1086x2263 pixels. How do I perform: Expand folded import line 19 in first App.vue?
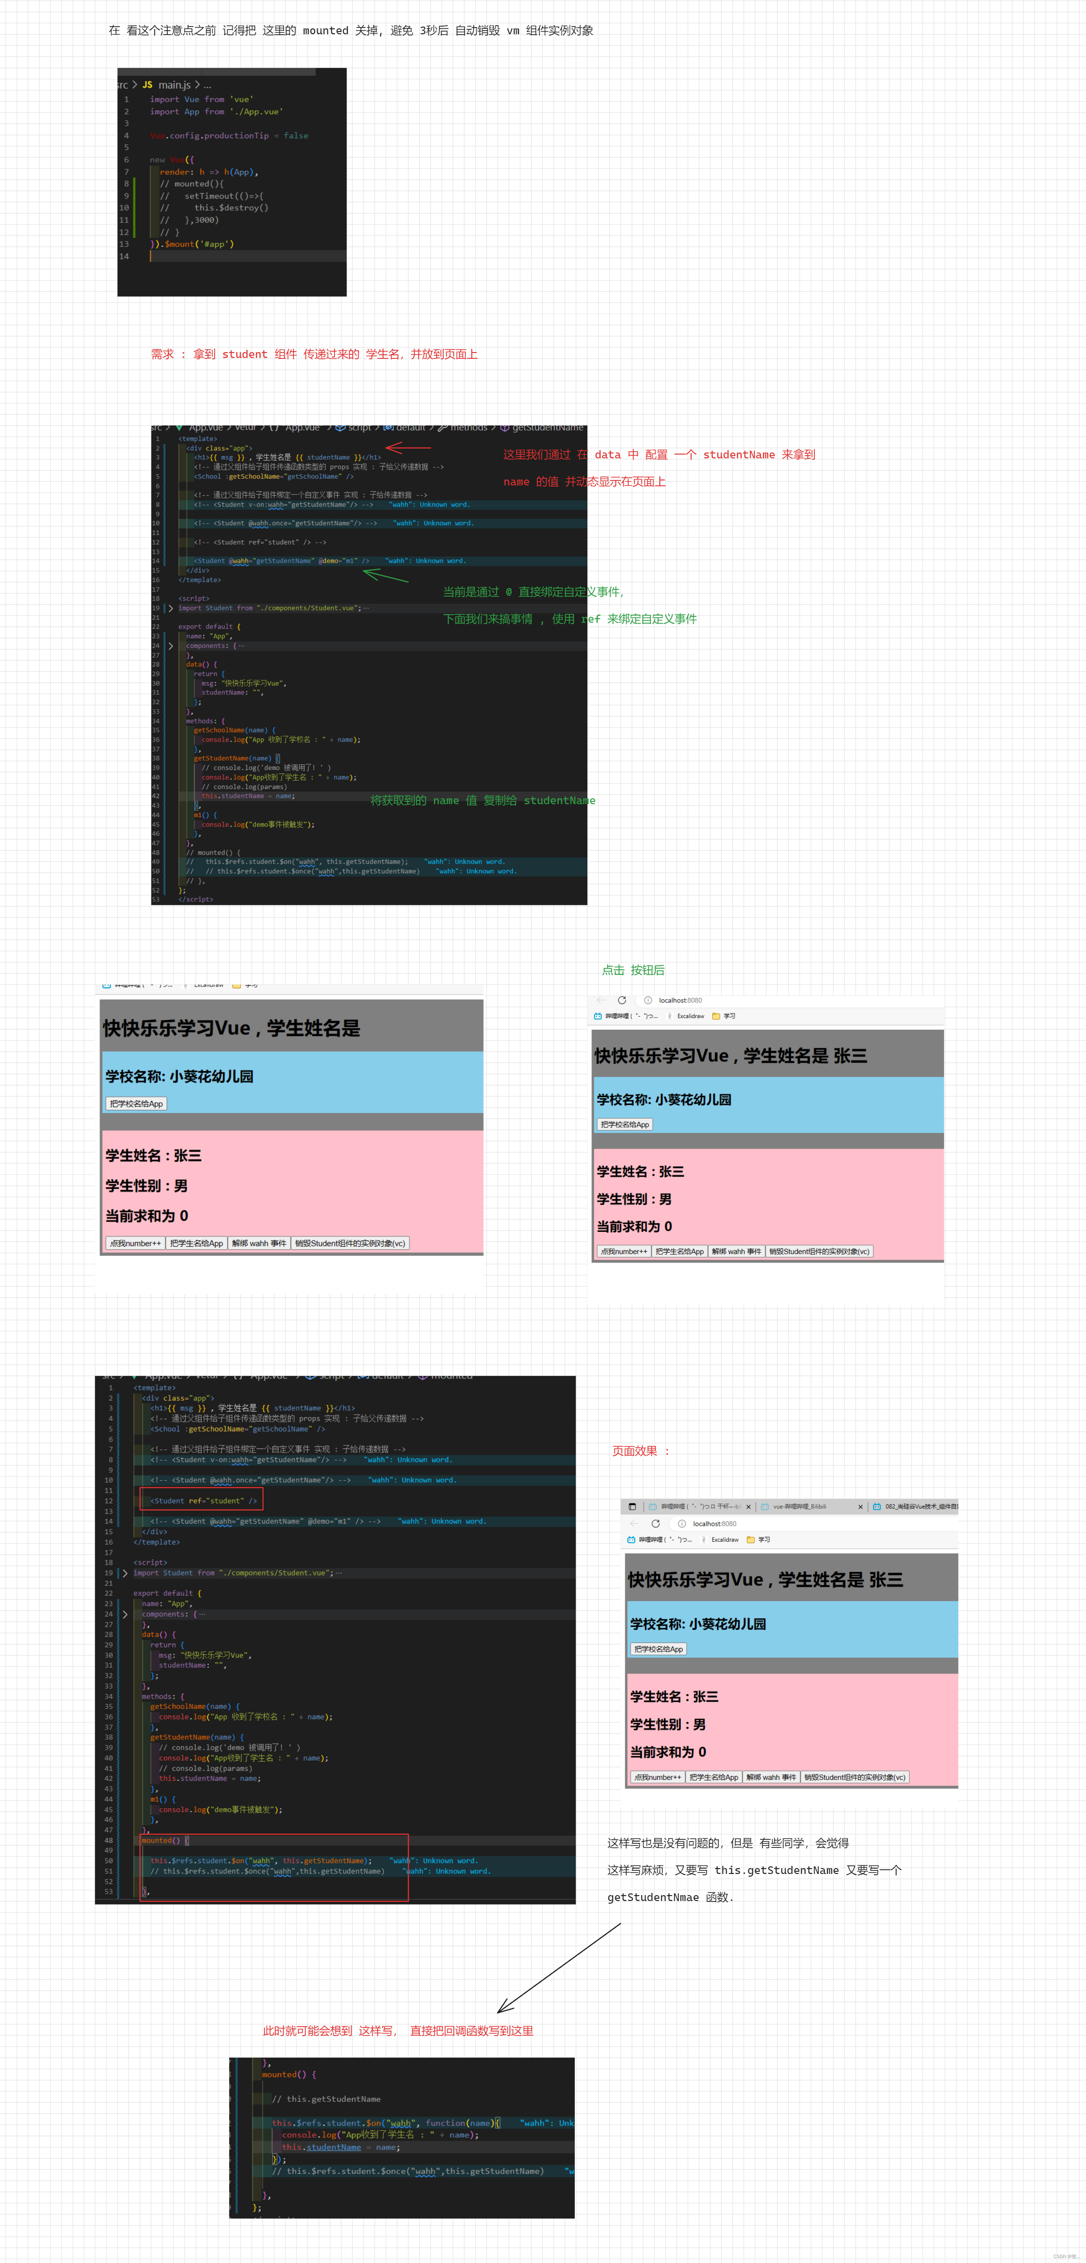(170, 608)
